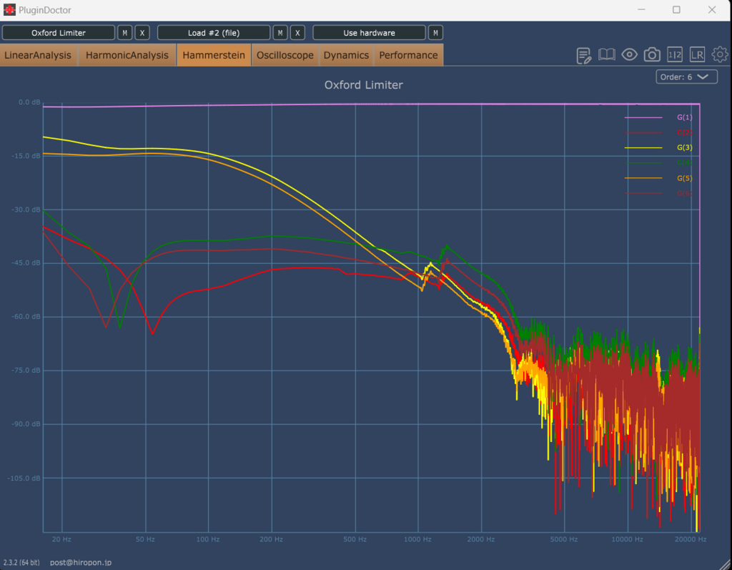Click the 20000 Hz axis label
Viewport: 732px width, 570px height.
pyautogui.click(x=691, y=539)
